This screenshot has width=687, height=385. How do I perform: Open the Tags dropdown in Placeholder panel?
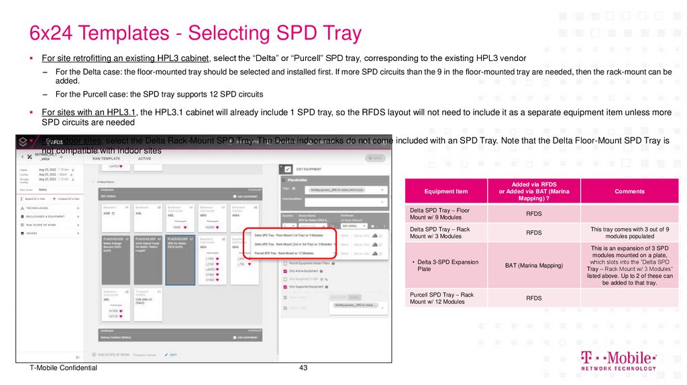[346, 190]
